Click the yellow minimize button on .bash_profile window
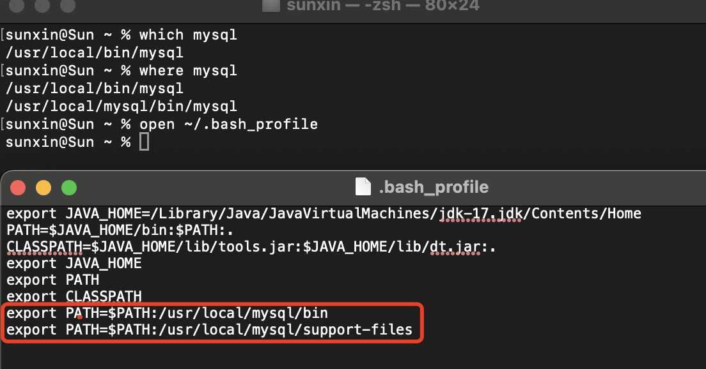The height and width of the screenshot is (369, 706). [x=43, y=188]
